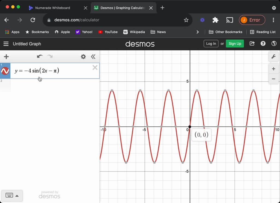Open the Graph Settings wrench
This screenshot has width=280, height=203.
coord(274,57)
